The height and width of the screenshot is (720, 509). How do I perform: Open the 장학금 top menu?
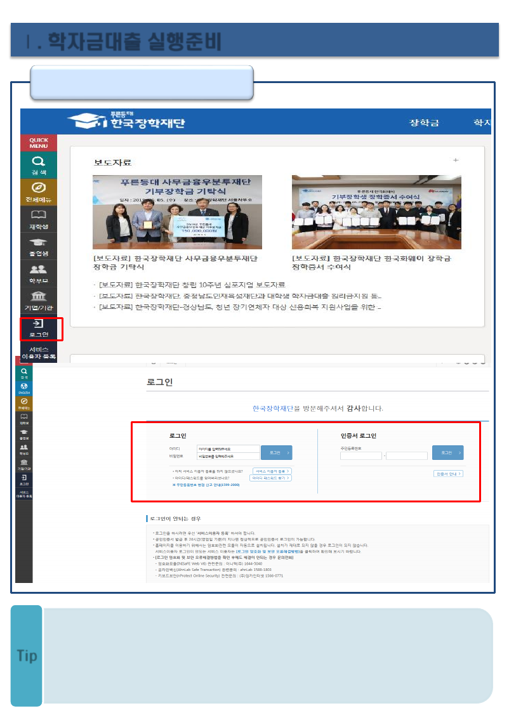tap(424, 122)
